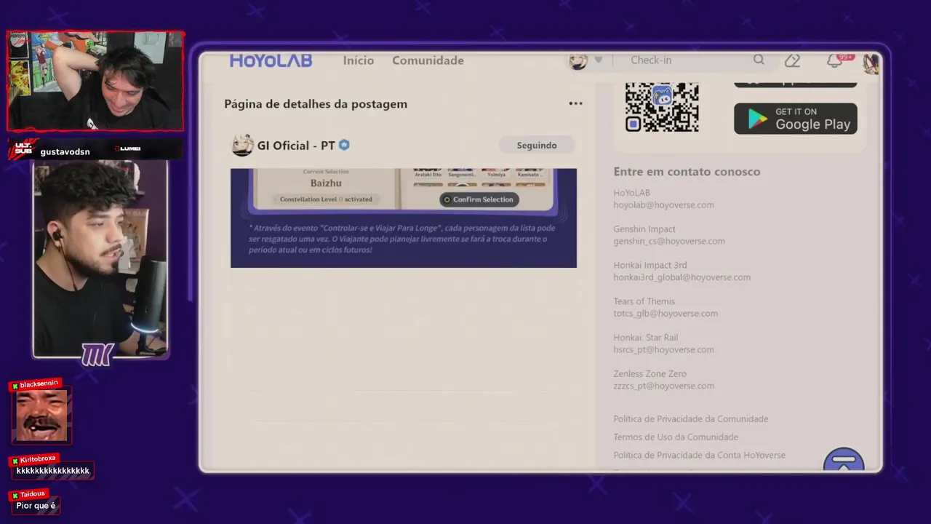Open the Comunidade tab
Image resolution: width=931 pixels, height=524 pixels.
coord(428,60)
